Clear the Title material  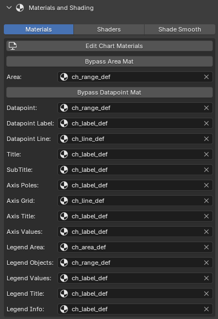click(x=206, y=154)
